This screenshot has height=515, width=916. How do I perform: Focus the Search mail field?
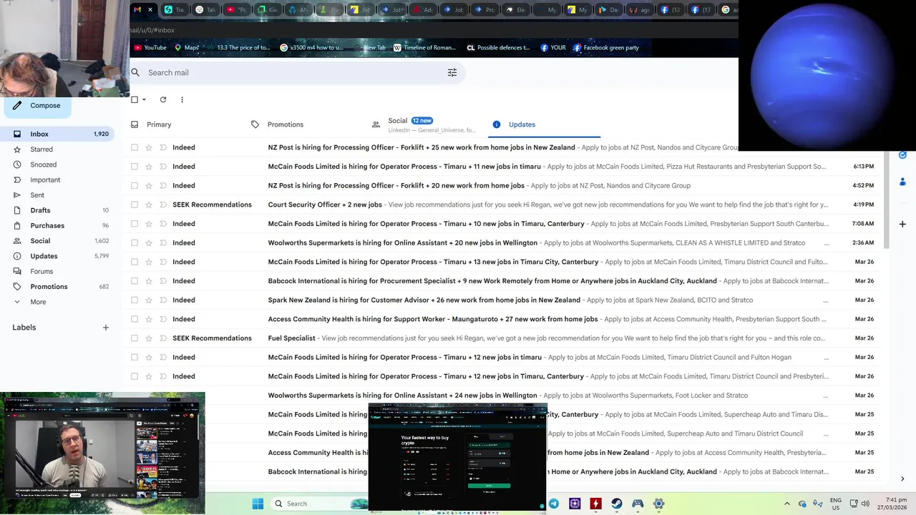293,72
